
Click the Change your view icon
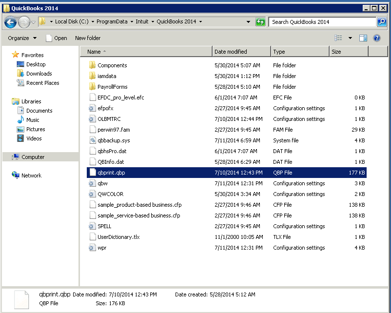[338, 38]
